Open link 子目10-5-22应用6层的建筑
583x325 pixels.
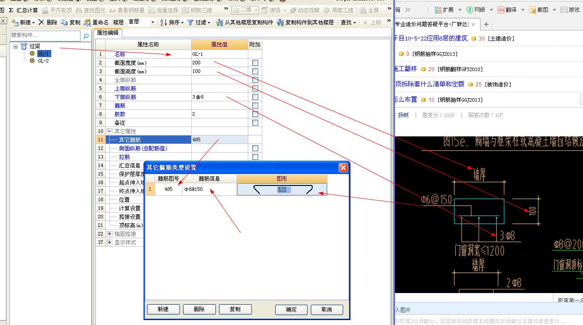(431, 38)
